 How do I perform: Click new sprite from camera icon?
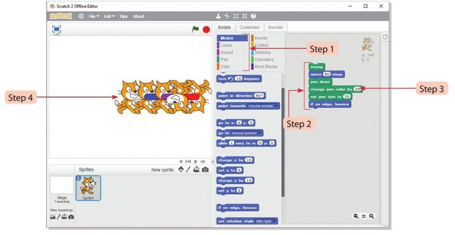tap(205, 169)
